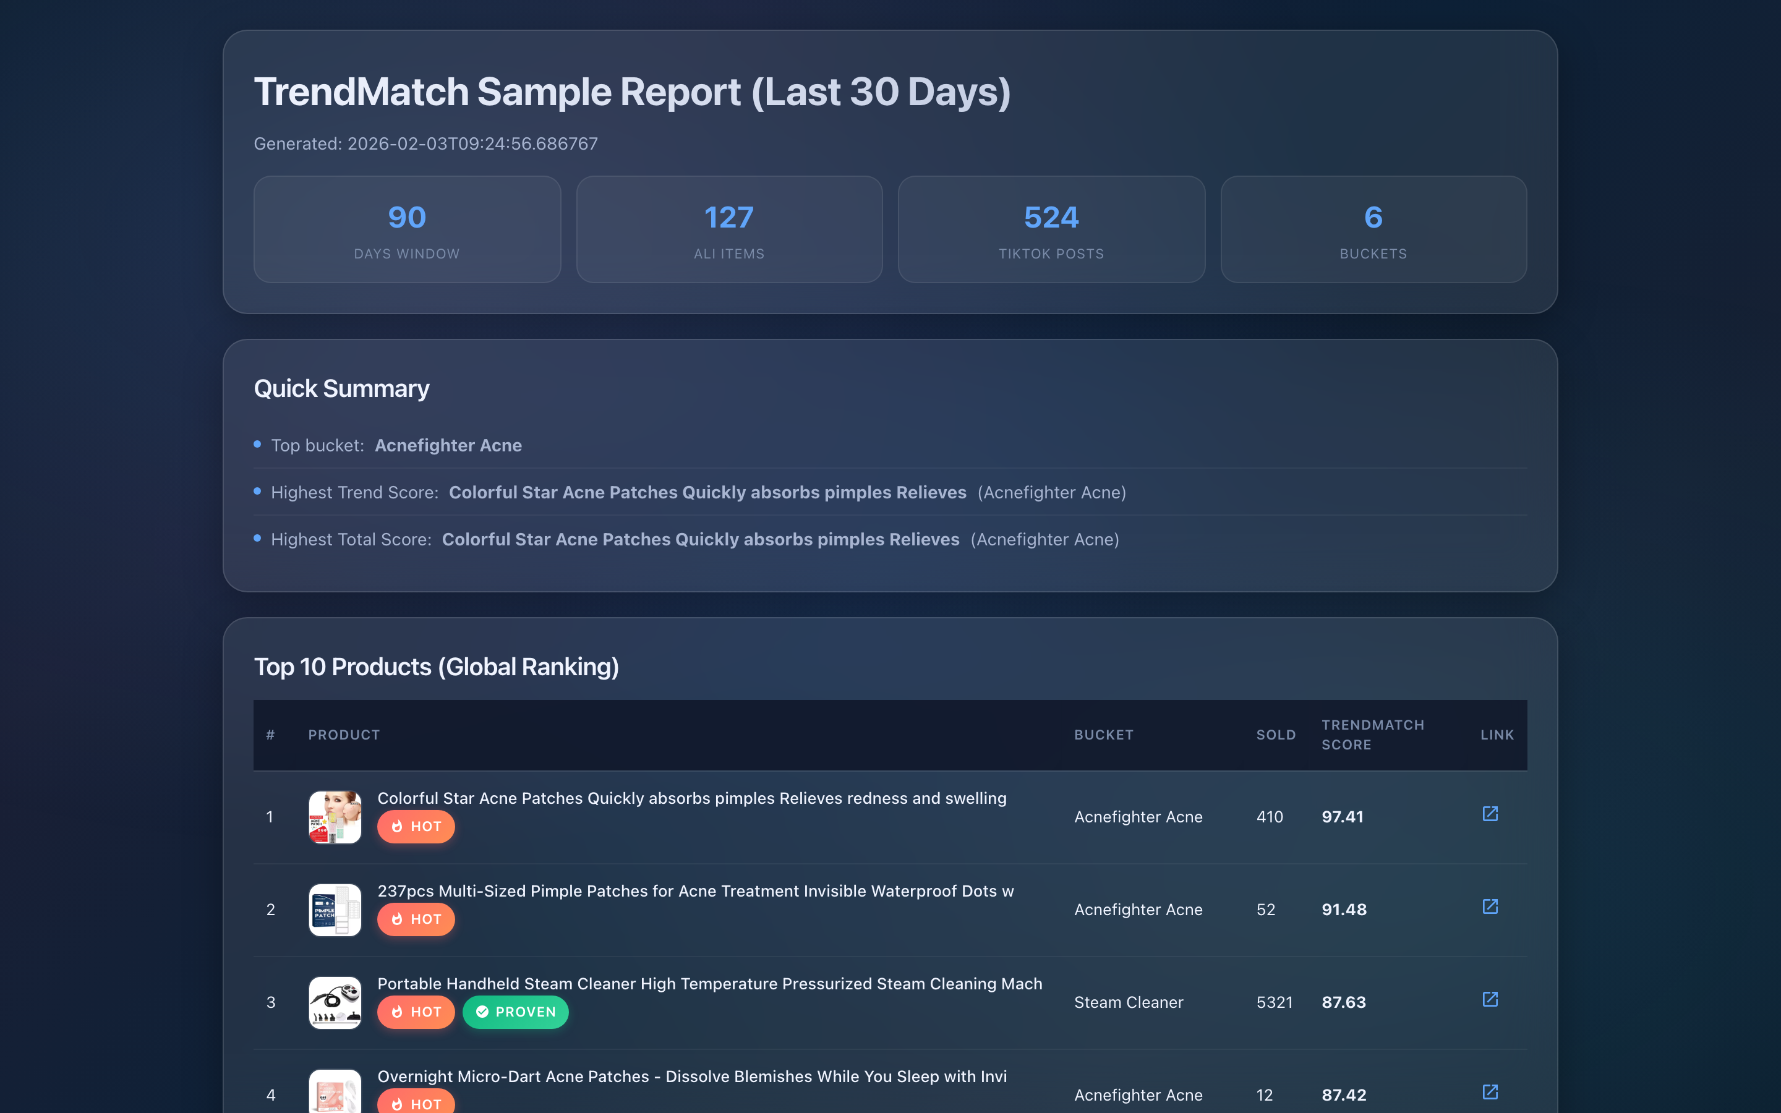Open the external link for Colorful Star Acne Patches

click(1491, 814)
